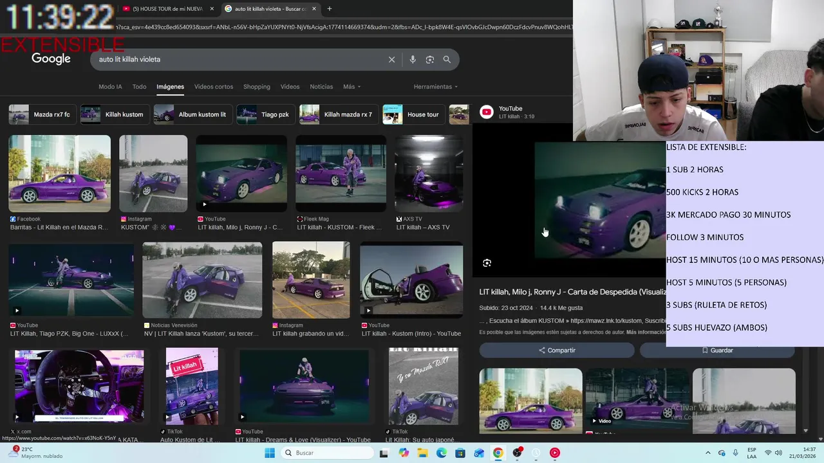The height and width of the screenshot is (463, 824).
Task: Open the TikTok Auto Kustom thumbnail
Action: pyautogui.click(x=192, y=385)
